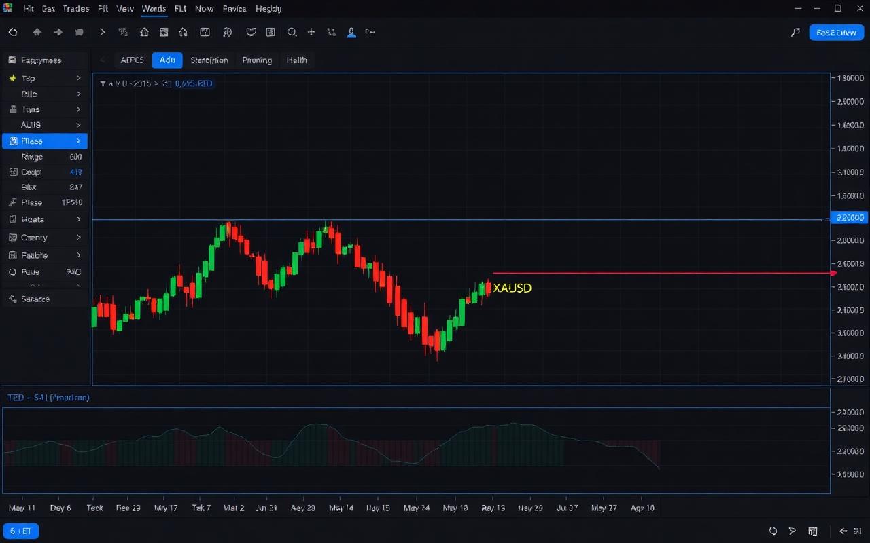Open the Favice menu

(234, 9)
